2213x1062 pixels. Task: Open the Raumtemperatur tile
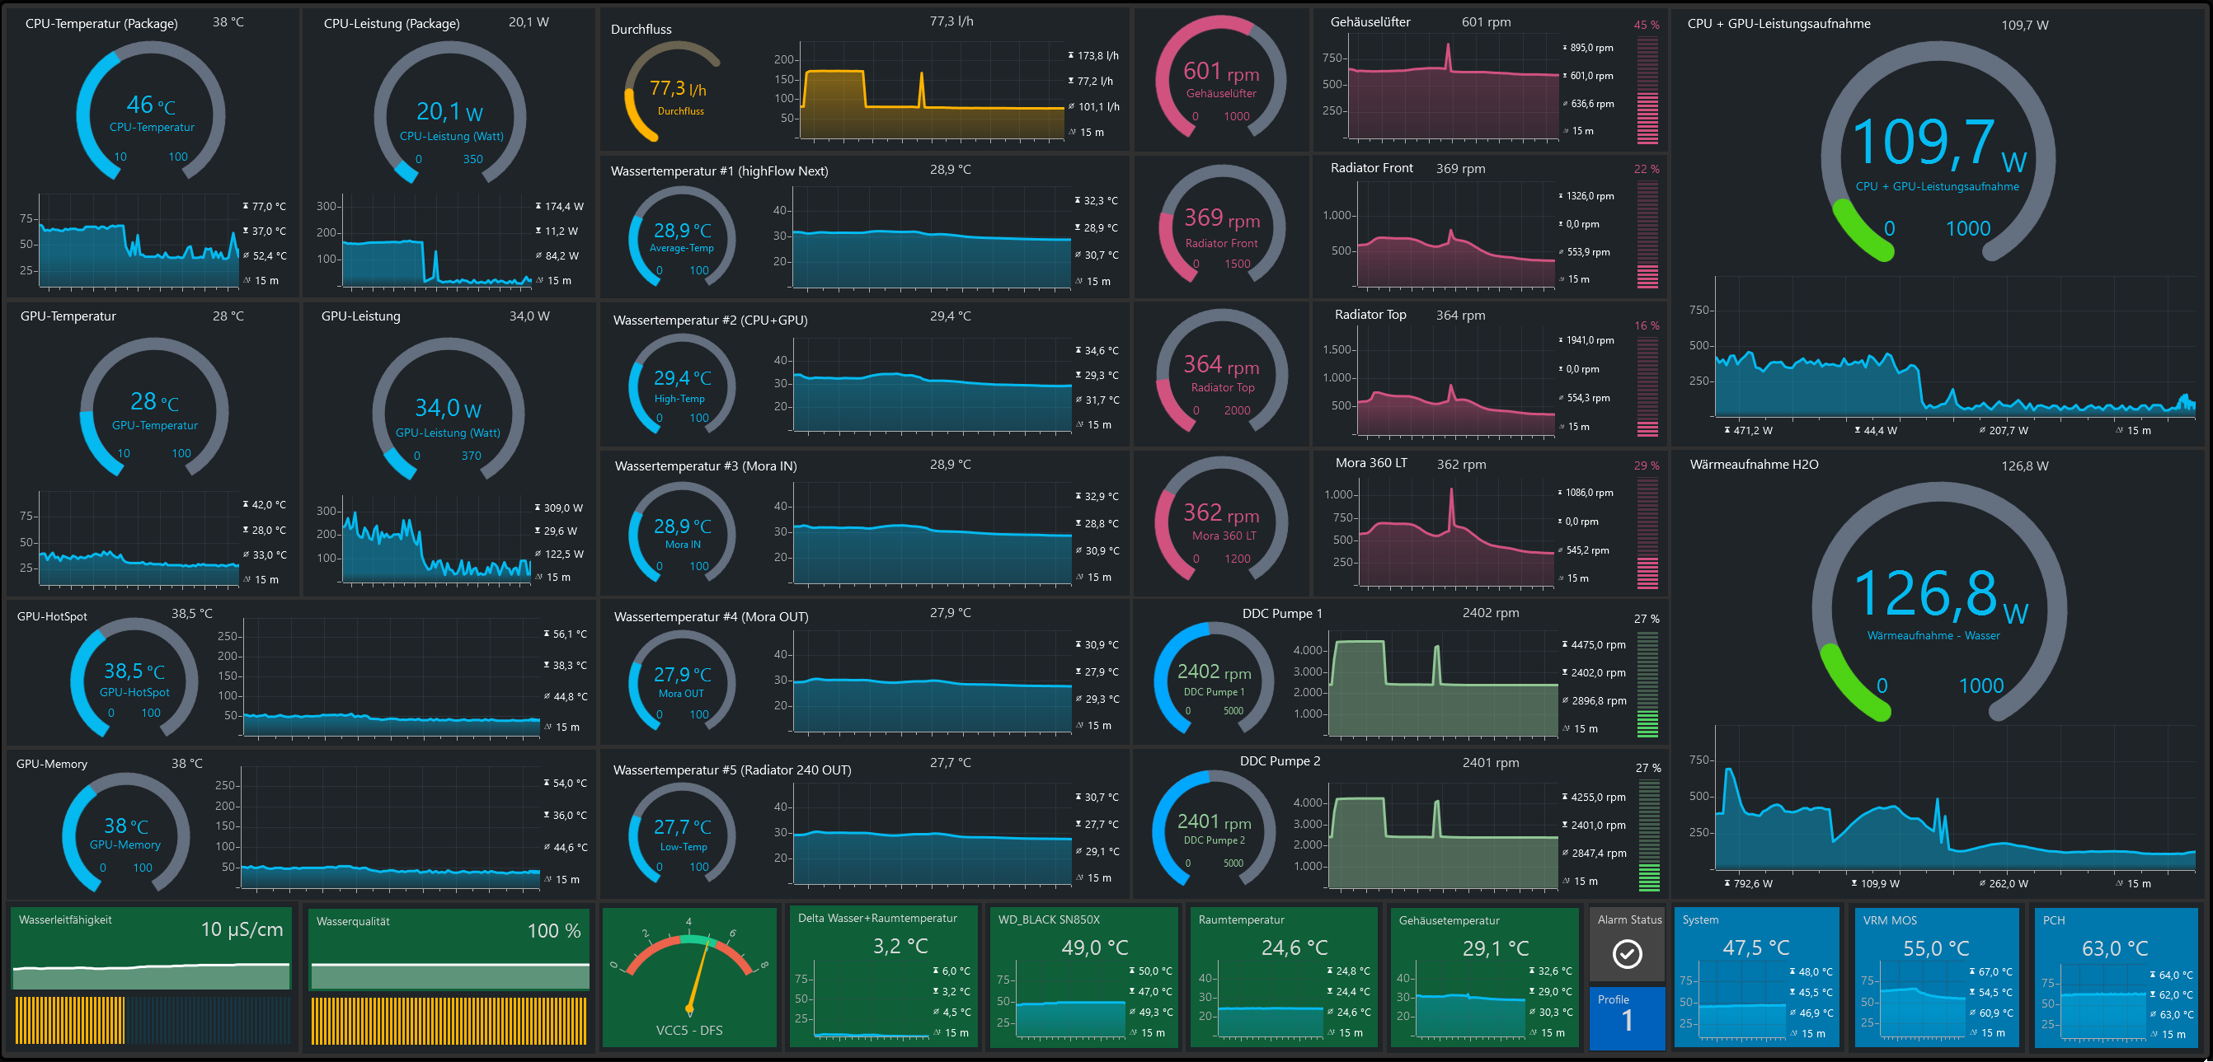point(1284,977)
